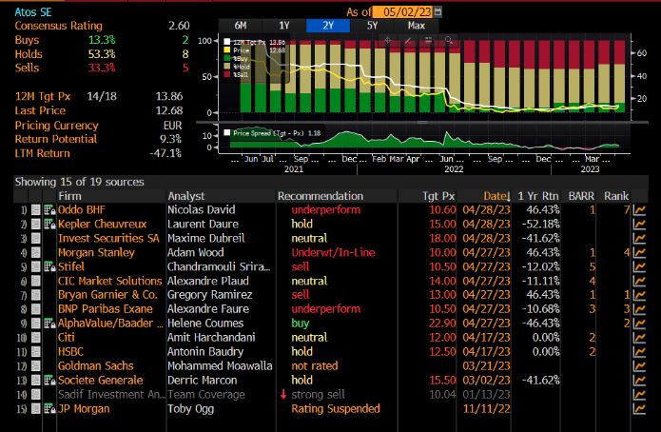Open the AlphaValue/Baader firm link
Viewport: 661px width, 432px height.
coord(110,324)
